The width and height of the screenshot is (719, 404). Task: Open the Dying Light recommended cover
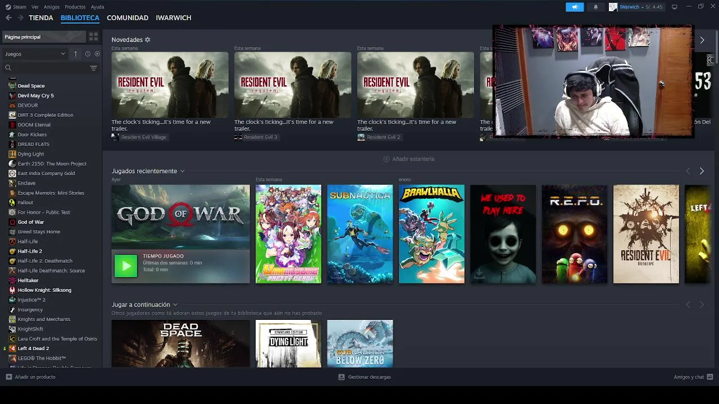pyautogui.click(x=288, y=343)
